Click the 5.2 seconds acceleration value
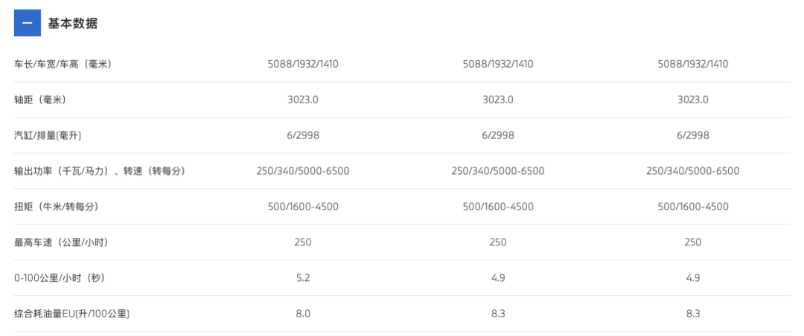Image resolution: width=804 pixels, height=336 pixels. (303, 278)
